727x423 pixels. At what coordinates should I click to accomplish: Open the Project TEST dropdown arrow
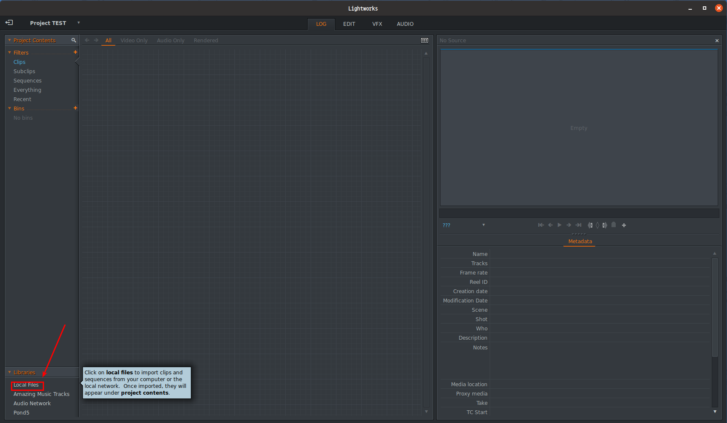[x=79, y=22]
